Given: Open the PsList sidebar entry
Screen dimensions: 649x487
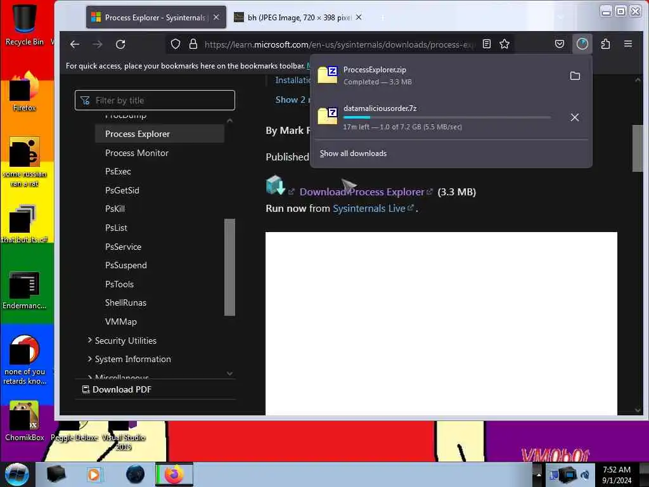Looking at the screenshot, I should click(x=116, y=228).
